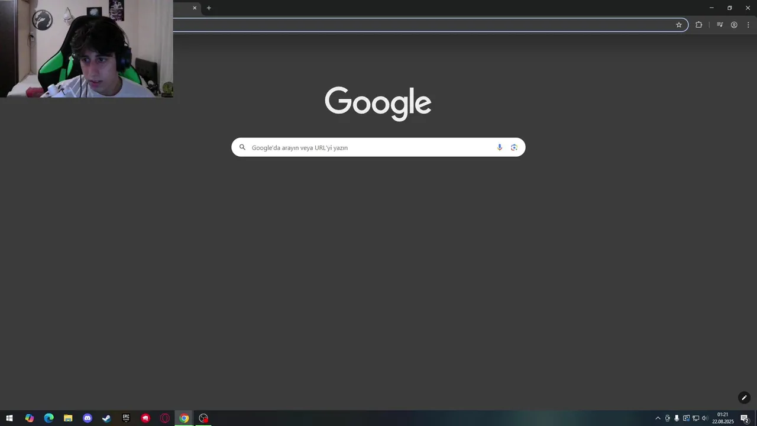Open the Windows Start menu

(x=9, y=418)
